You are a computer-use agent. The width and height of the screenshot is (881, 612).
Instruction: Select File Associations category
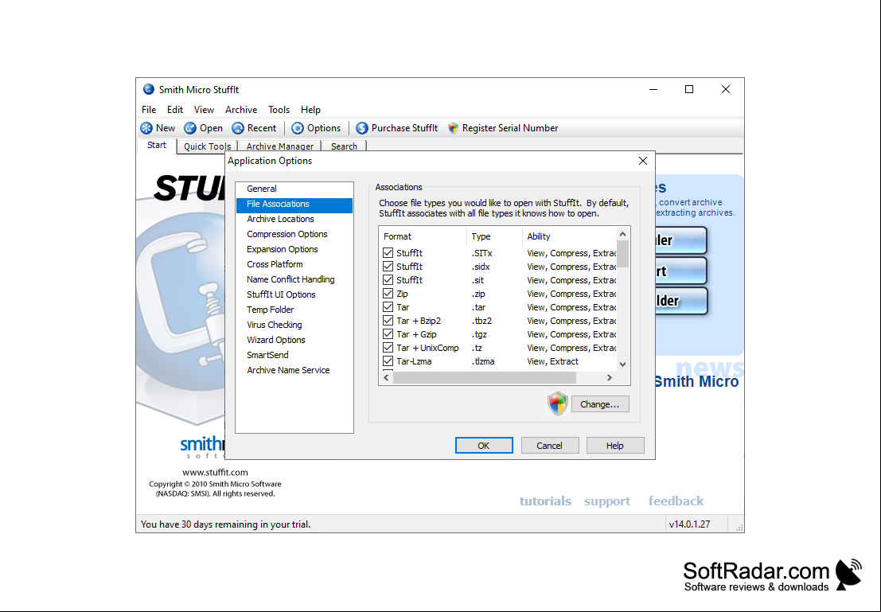click(x=294, y=204)
